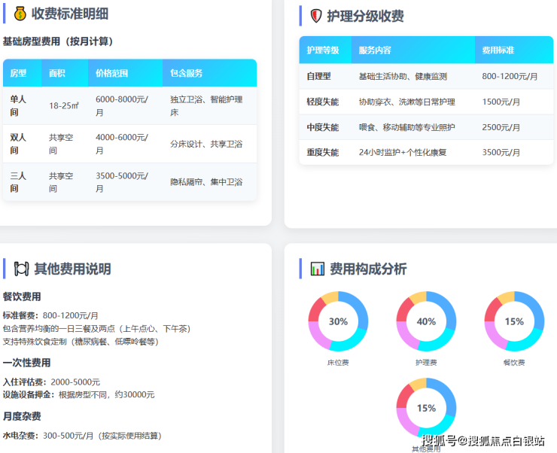Click the shield icon beside 护理分级收费
557x453 pixels.
click(x=315, y=16)
